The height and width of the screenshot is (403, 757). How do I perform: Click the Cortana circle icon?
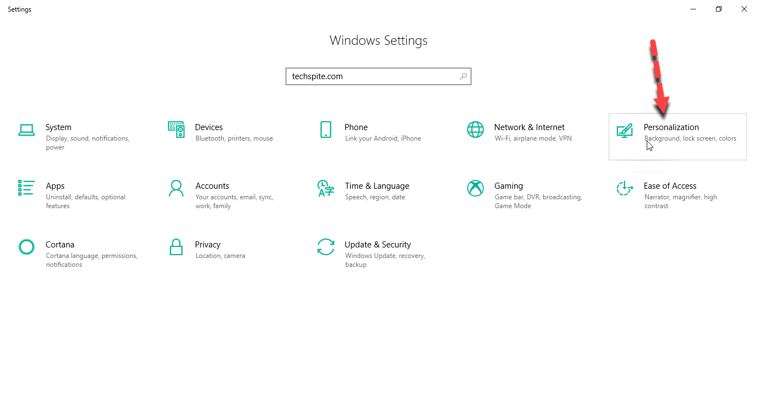(x=27, y=247)
